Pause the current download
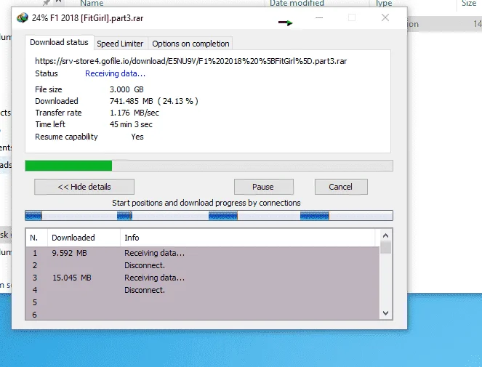 coord(263,187)
